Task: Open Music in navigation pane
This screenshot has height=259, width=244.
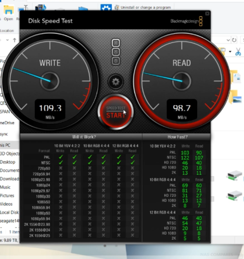Action: click(5, 187)
